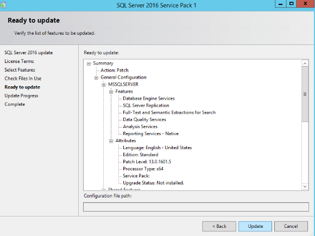The image size is (315, 236).
Task: Open the Update Progress step
Action: pos(21,95)
